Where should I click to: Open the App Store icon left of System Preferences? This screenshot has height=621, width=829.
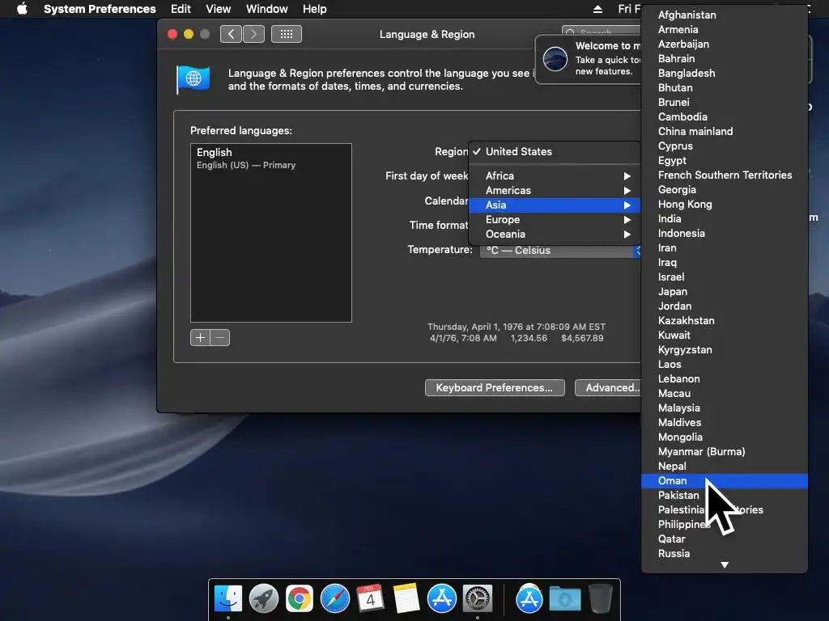tap(442, 599)
